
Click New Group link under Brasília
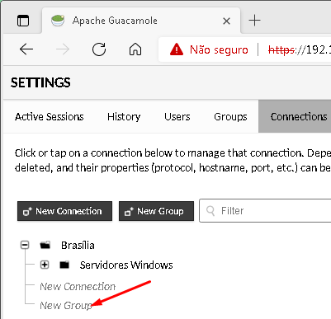[x=66, y=305]
